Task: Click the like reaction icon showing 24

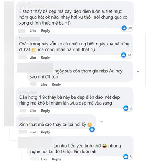Action: click(x=124, y=55)
